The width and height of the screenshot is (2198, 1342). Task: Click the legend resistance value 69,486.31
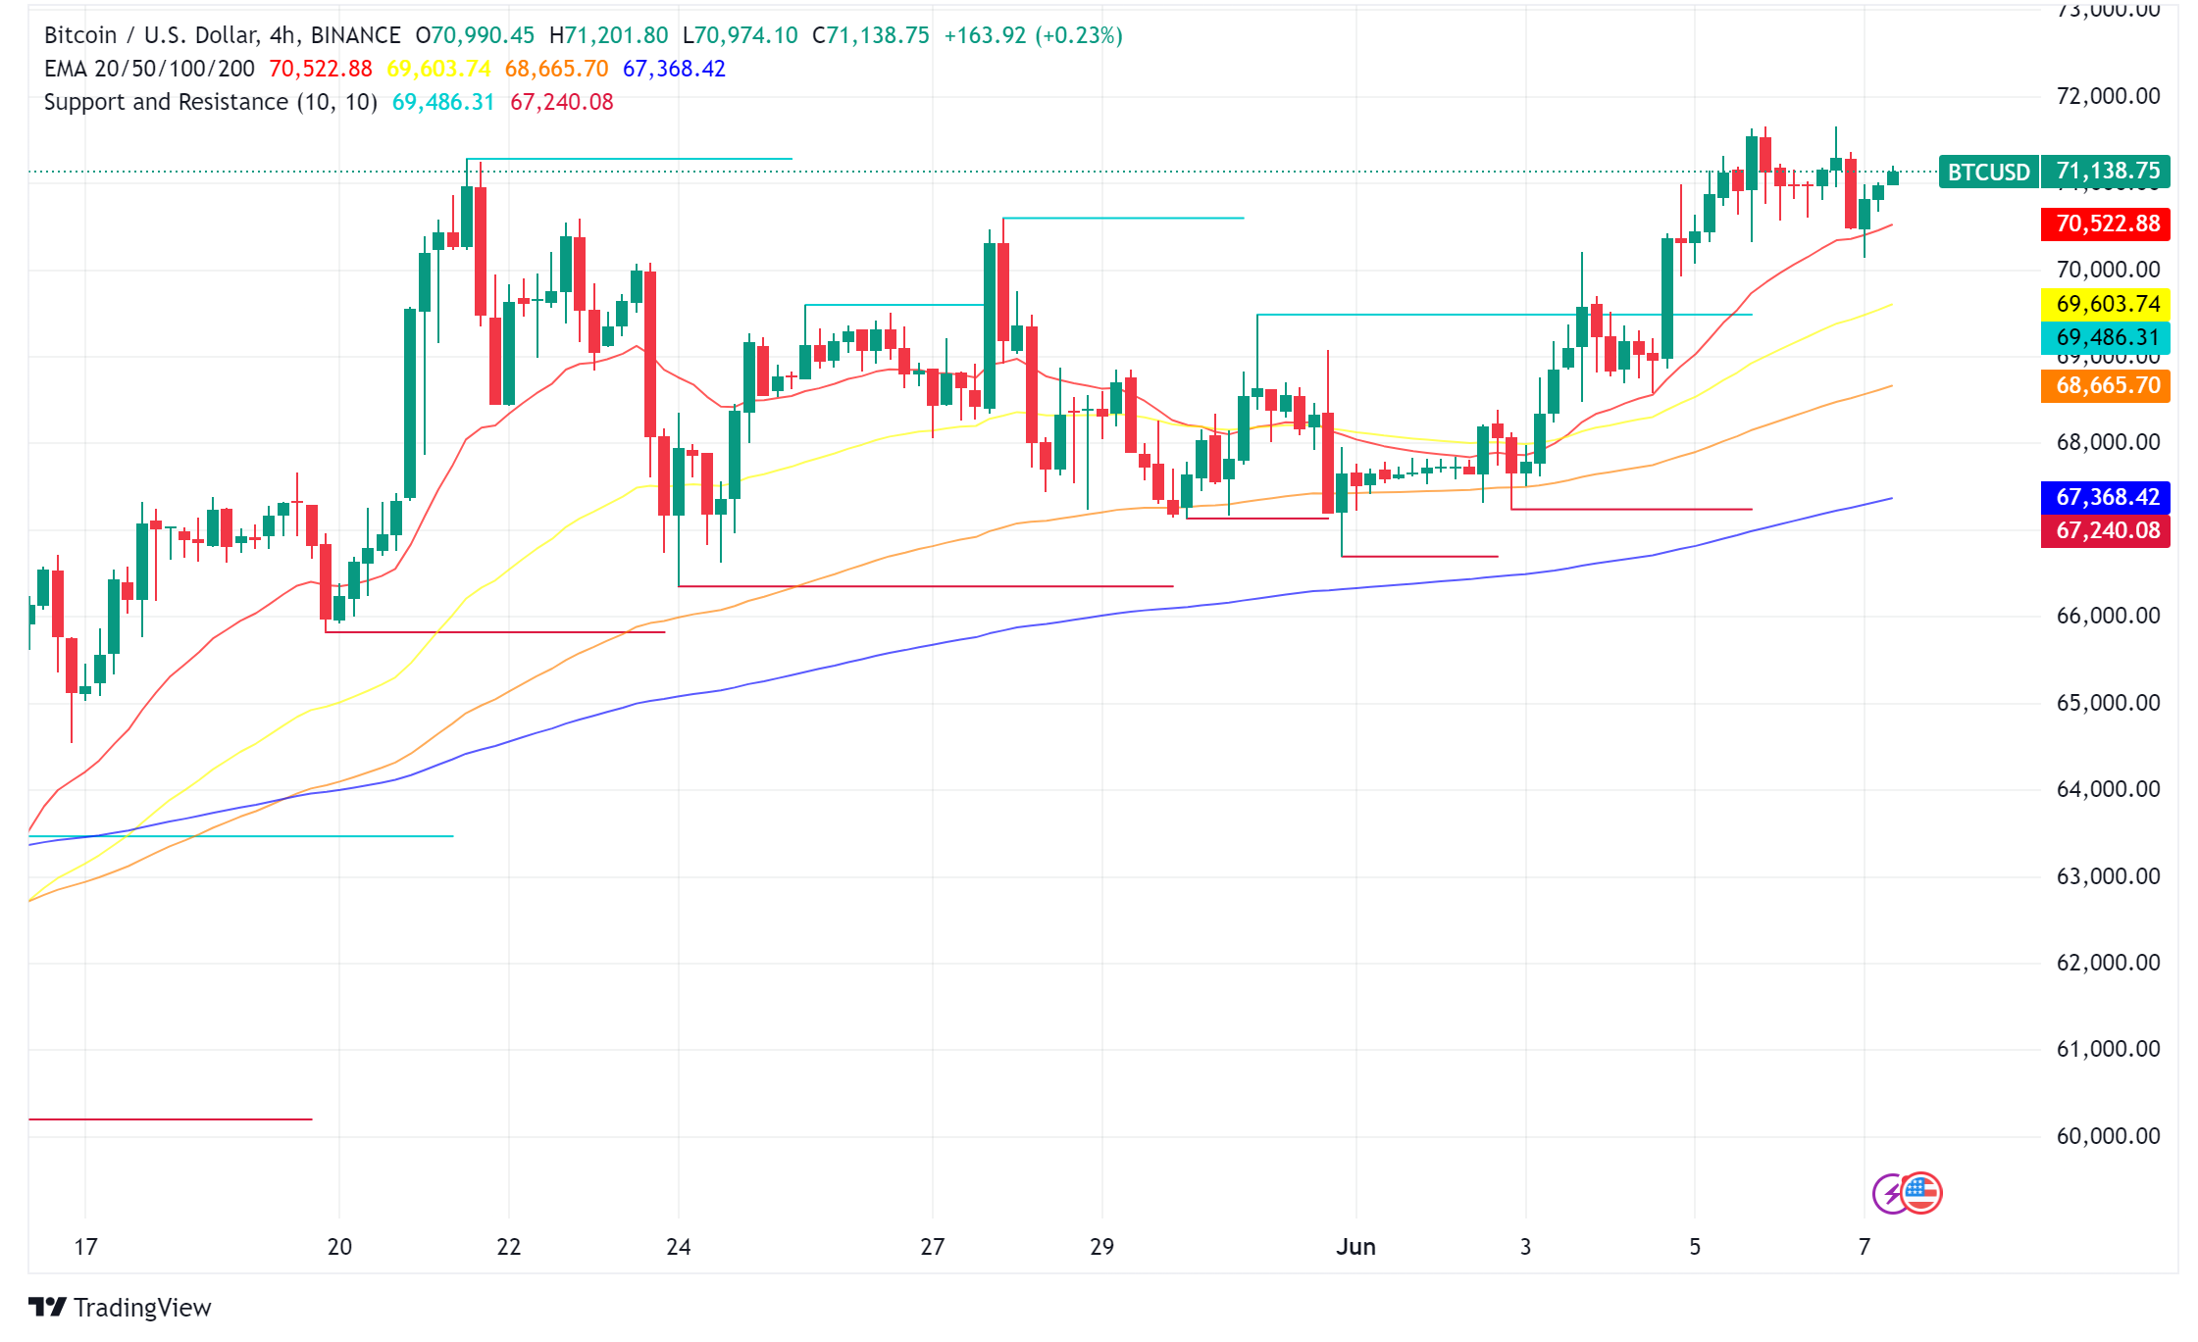[x=443, y=102]
